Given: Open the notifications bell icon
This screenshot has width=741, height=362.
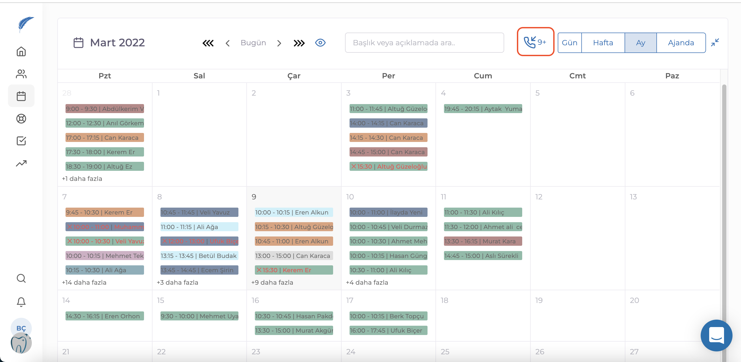Looking at the screenshot, I should 21,302.
